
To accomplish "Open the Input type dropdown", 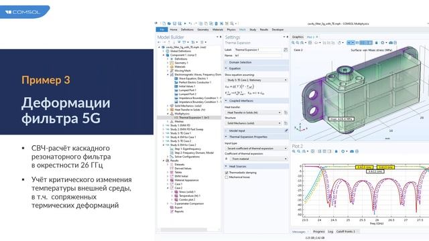I will [x=257, y=149].
